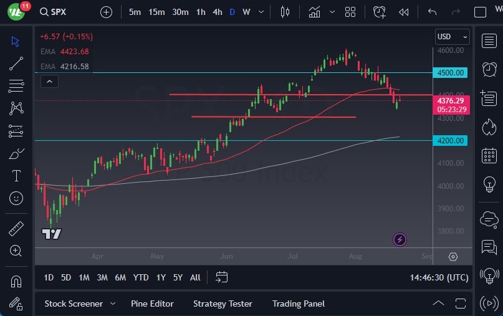Screen dimensions: 503x316
Task: Toggle lock all drawing tools
Action: click(16, 304)
